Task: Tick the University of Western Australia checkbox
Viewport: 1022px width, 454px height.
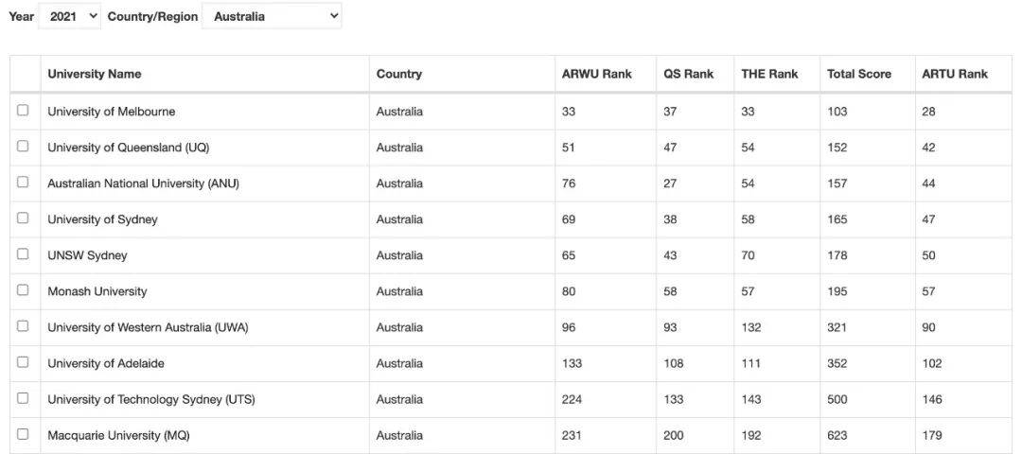Action: coord(23,326)
